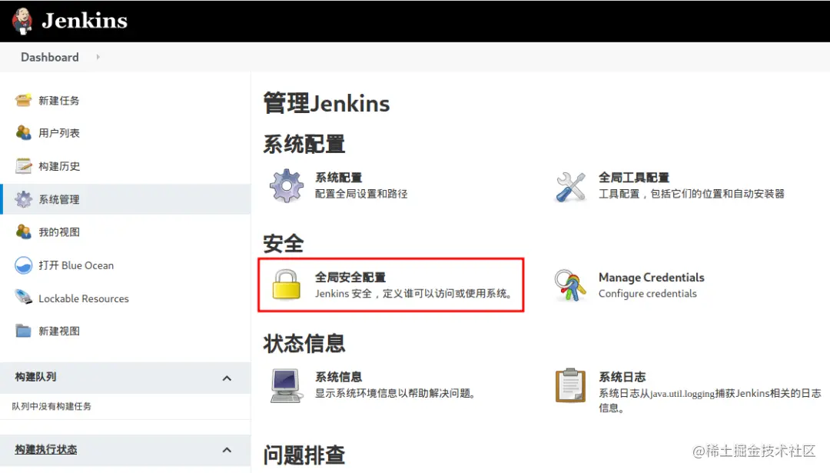Collapse the 构建执行状态 panel
Image resolution: width=830 pixels, height=473 pixels.
point(227,450)
